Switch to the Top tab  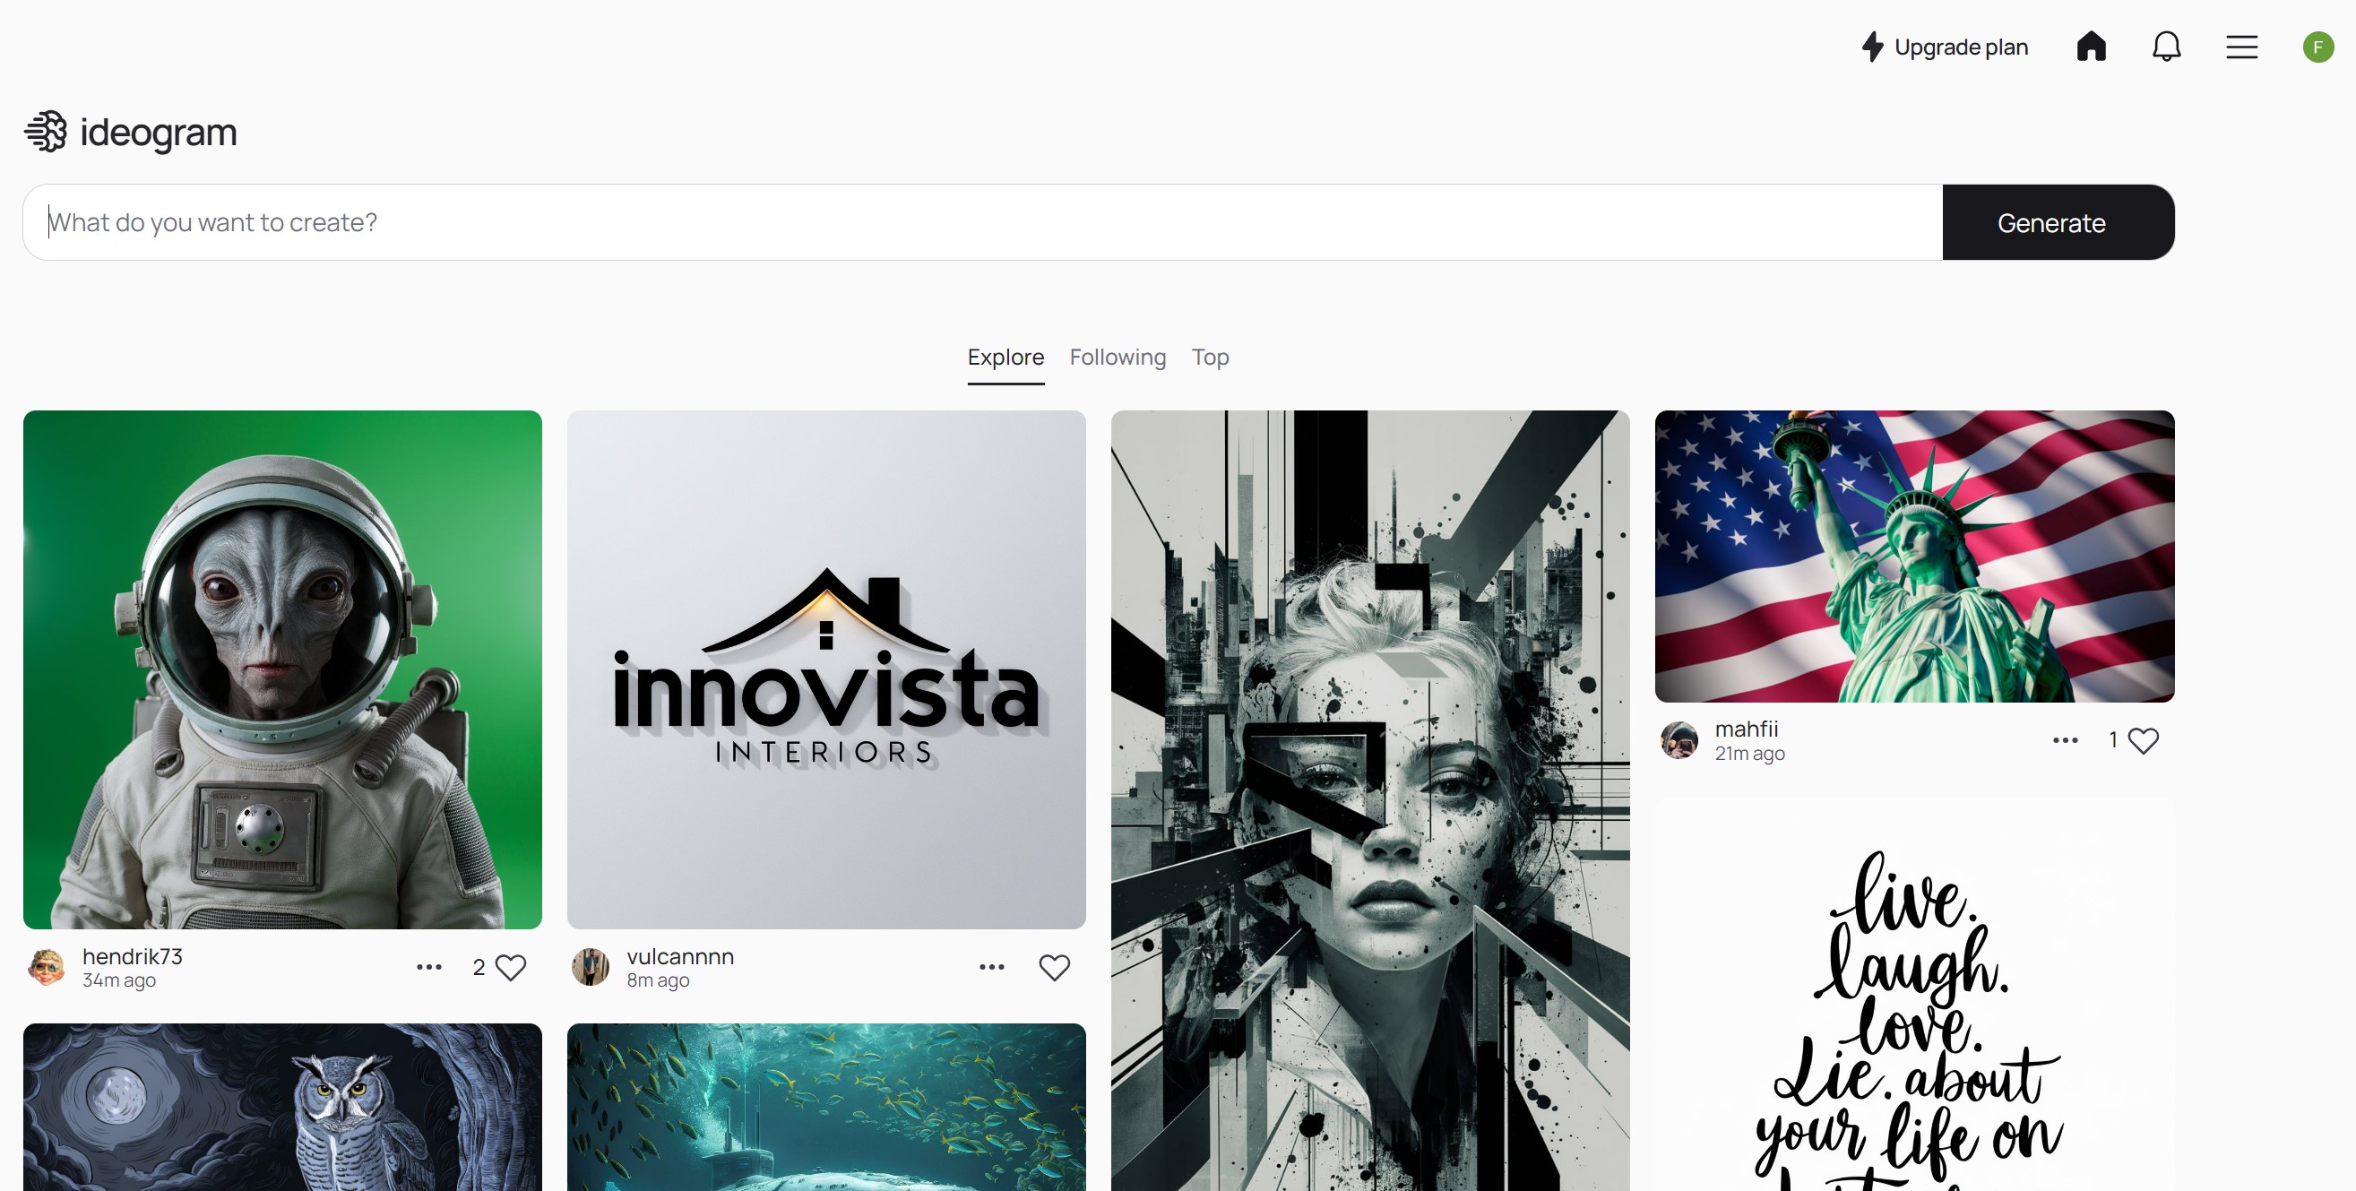[1210, 357]
